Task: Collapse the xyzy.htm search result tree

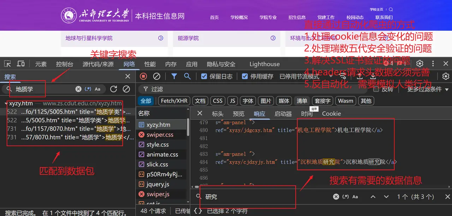Action: (x=7, y=103)
